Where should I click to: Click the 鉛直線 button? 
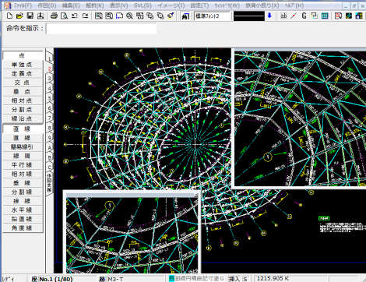pos(23,219)
